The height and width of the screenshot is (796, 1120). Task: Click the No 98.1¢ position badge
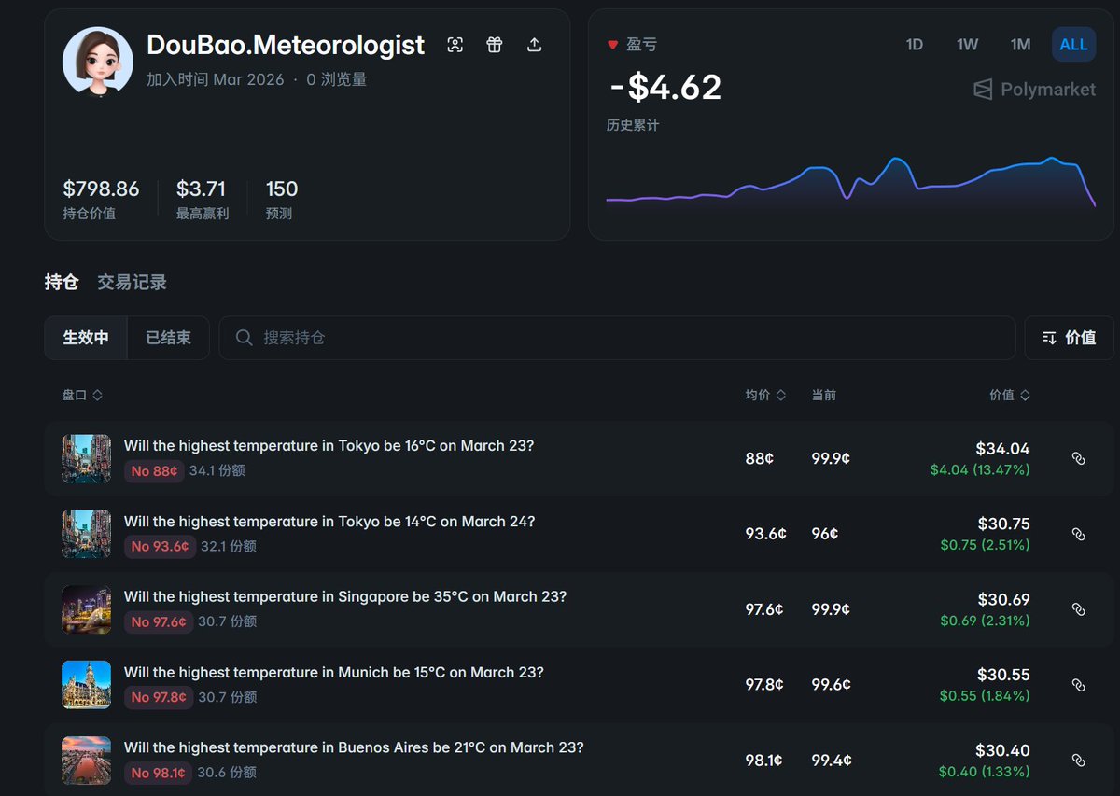click(x=158, y=774)
